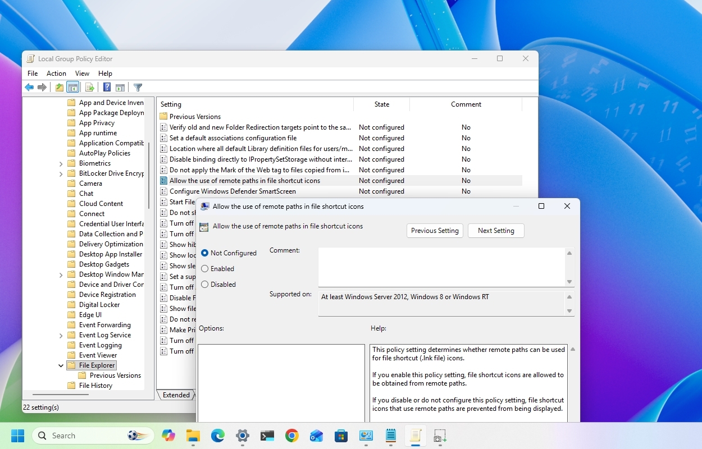Click the taskbar Search box

pyautogui.click(x=93, y=436)
